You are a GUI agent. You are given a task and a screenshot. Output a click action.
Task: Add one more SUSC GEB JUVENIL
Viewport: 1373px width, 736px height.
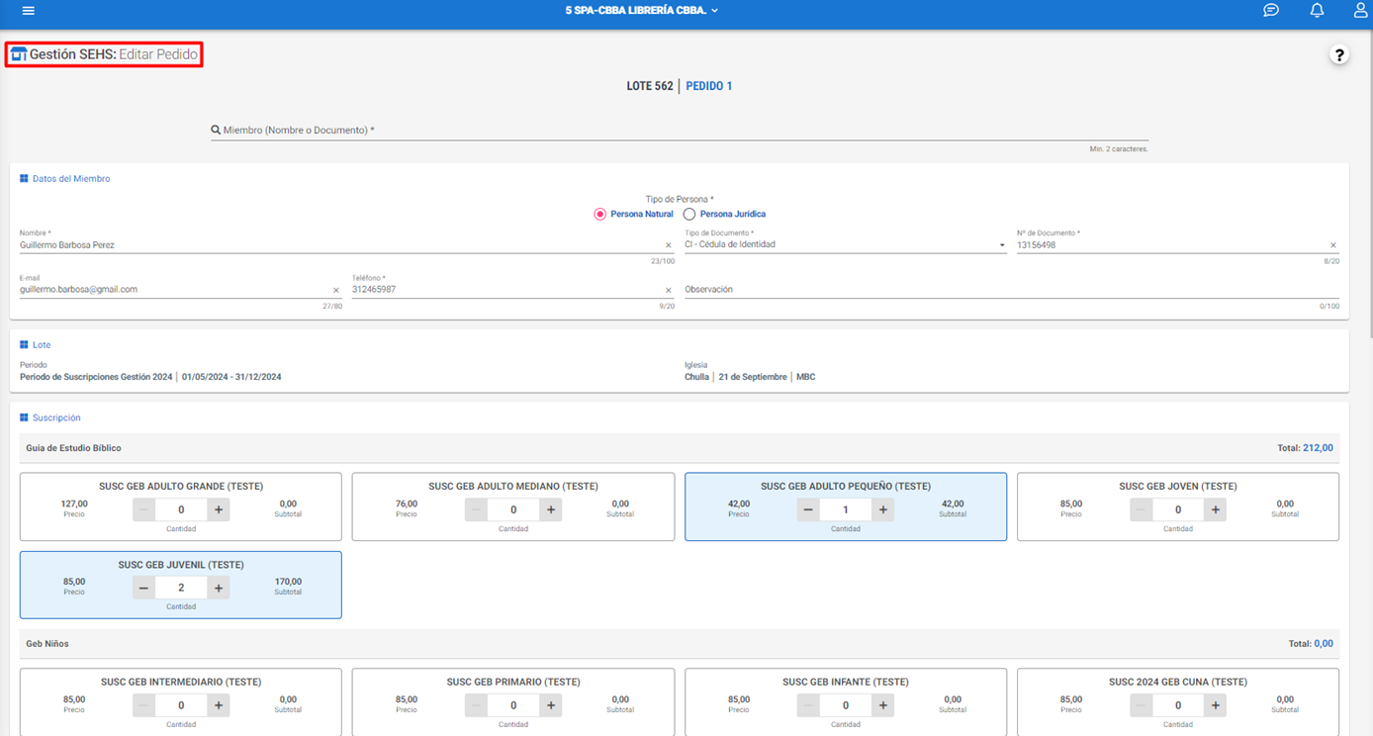coord(219,588)
